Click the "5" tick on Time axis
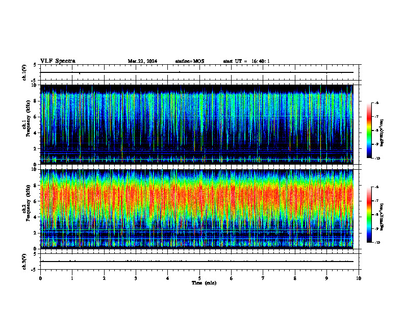The height and width of the screenshot is (312, 404). pos(199,278)
